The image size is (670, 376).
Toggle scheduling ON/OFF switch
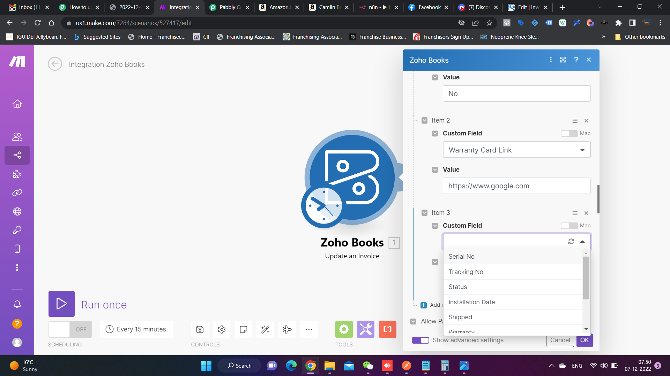(70, 329)
